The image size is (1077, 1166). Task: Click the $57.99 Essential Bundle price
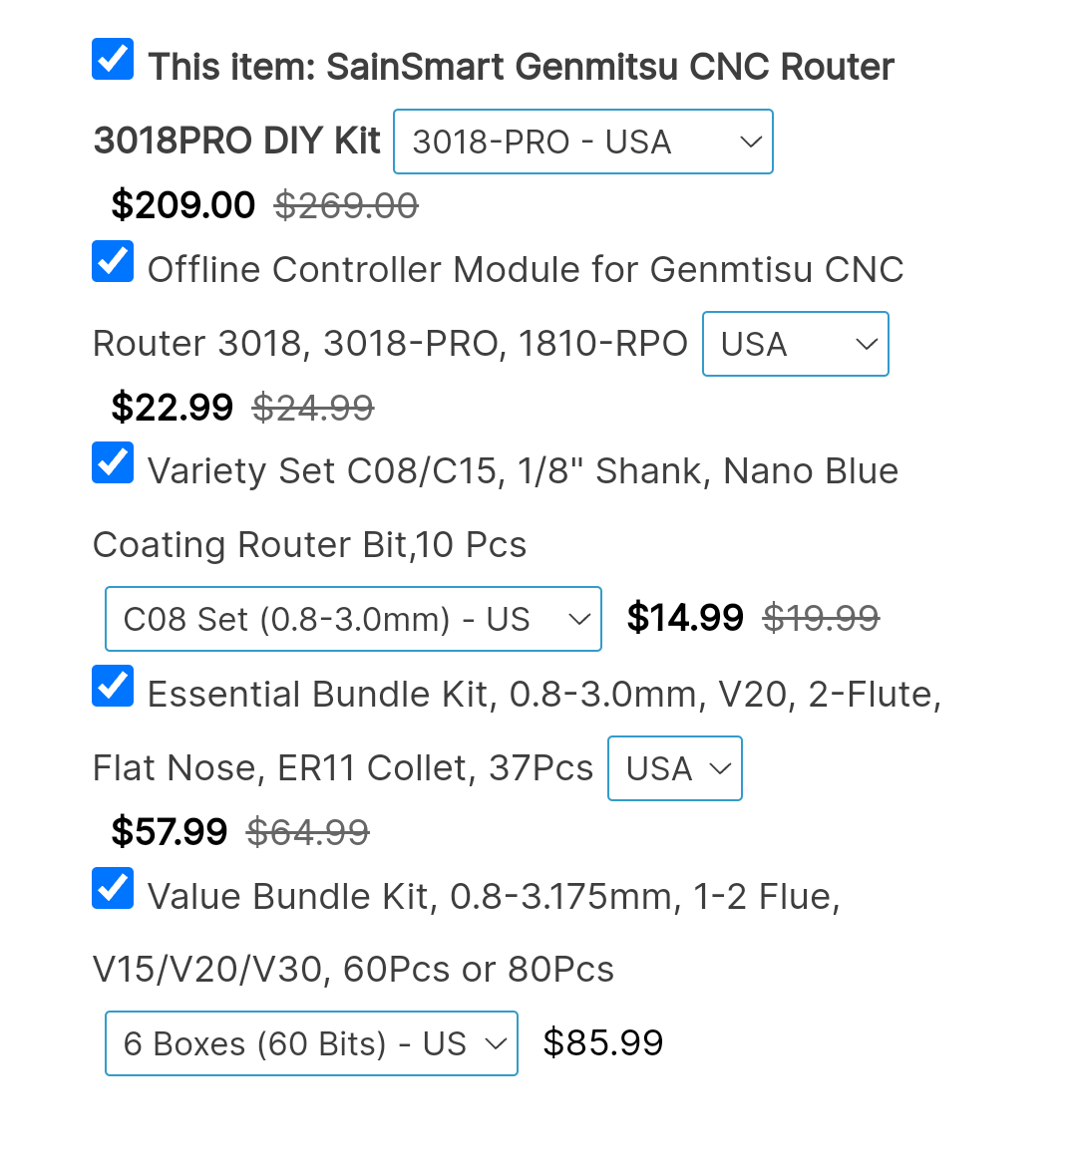point(170,831)
